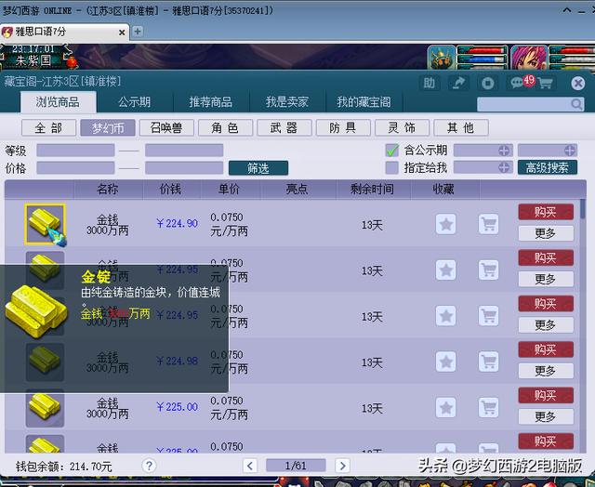Close the 雅思口语7分 tab
Image resolution: width=595 pixels, height=487 pixels.
122,33
